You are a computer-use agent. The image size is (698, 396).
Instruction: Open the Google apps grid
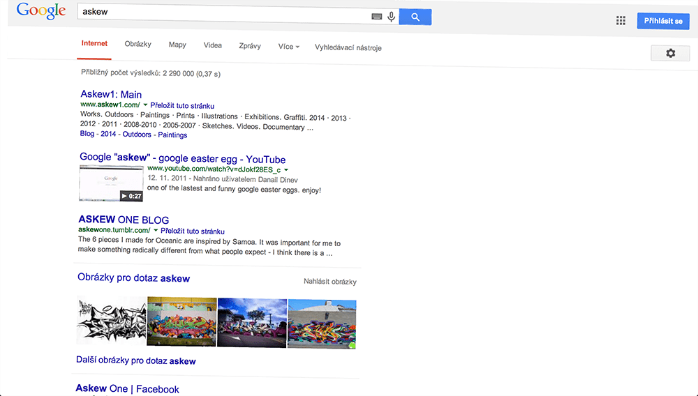pos(621,21)
